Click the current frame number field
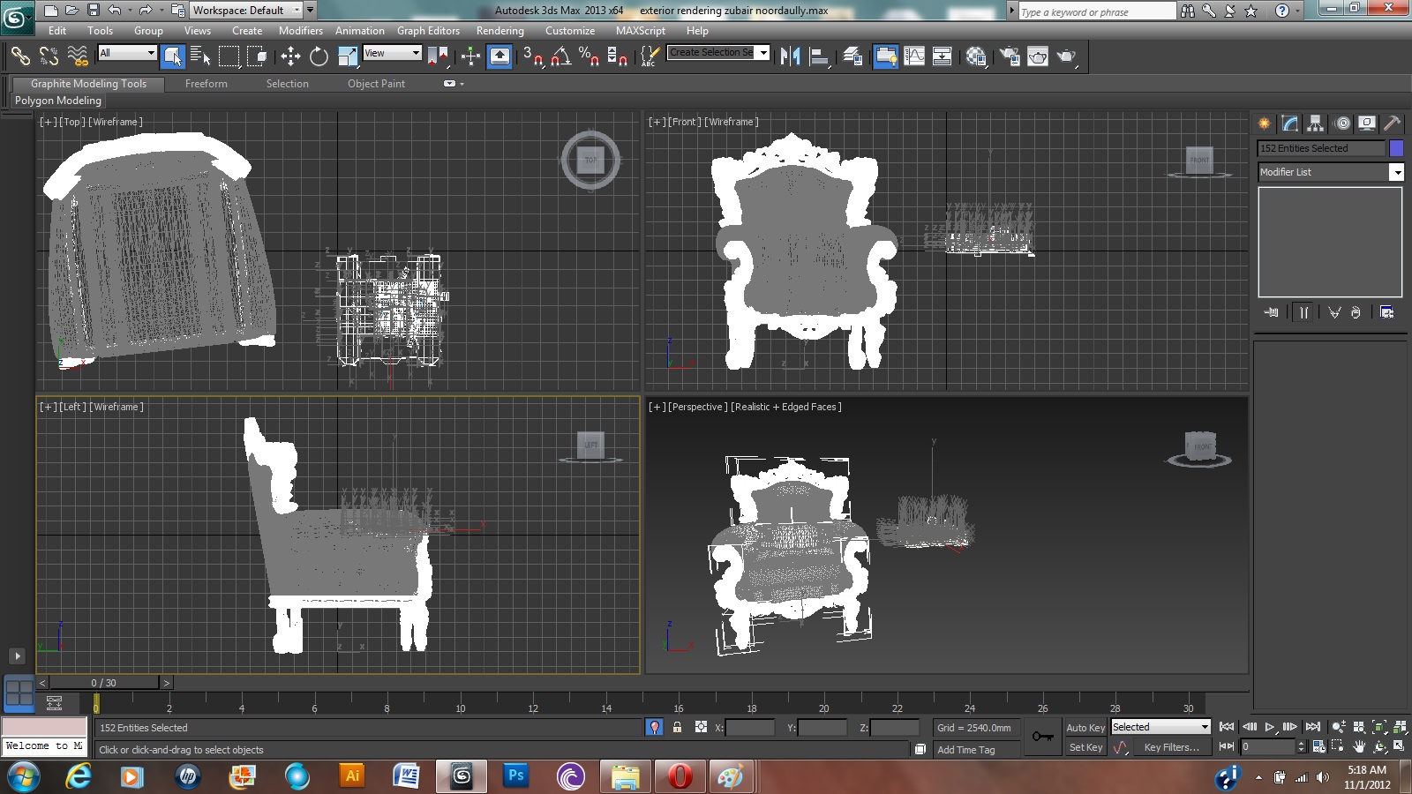The width and height of the screenshot is (1412, 794). click(1267, 746)
